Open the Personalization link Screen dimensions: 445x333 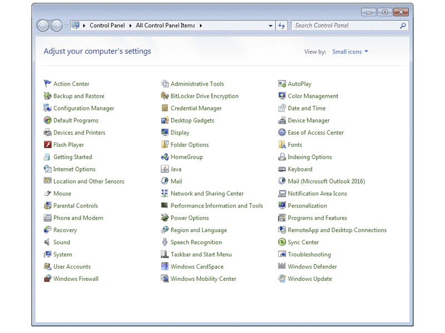307,205
